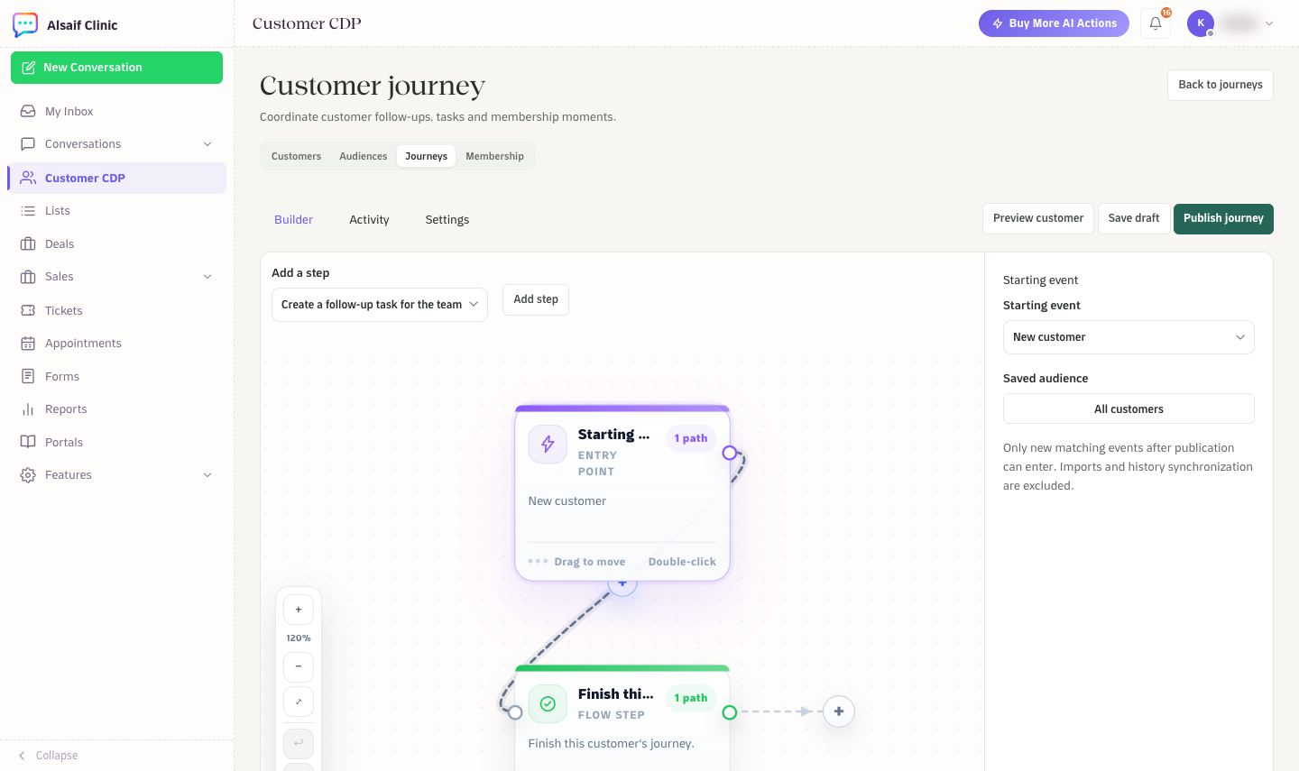Click the Starting card output connector
The height and width of the screenshot is (771, 1299).
(x=730, y=453)
